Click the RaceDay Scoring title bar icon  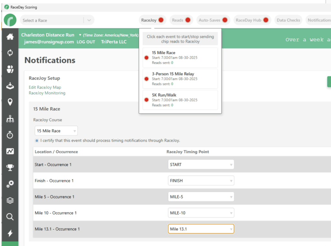point(6,7)
